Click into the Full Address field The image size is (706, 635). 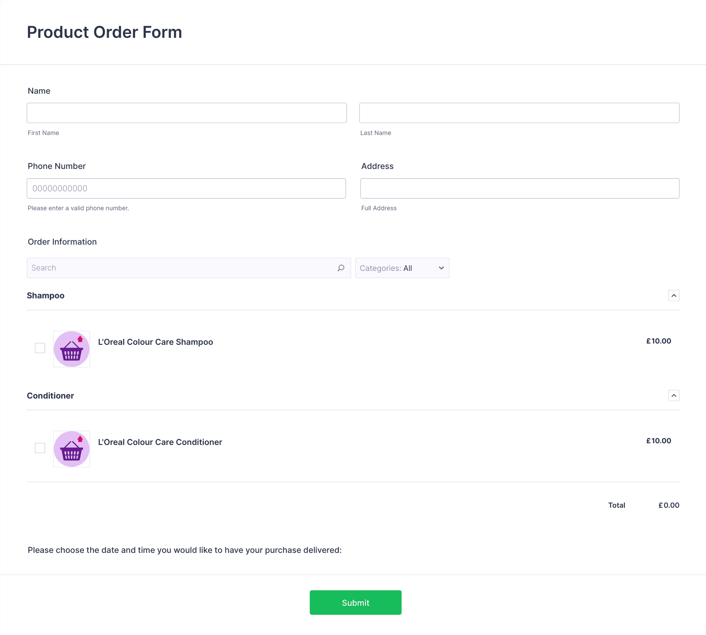coord(520,188)
